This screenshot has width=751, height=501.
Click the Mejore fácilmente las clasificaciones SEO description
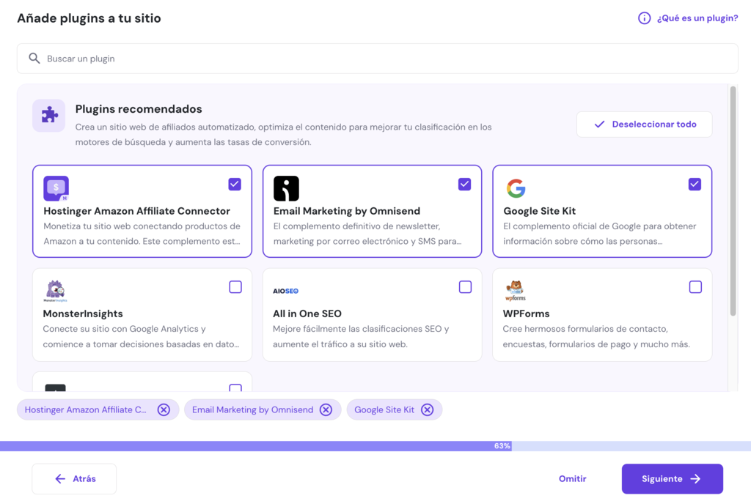(361, 336)
